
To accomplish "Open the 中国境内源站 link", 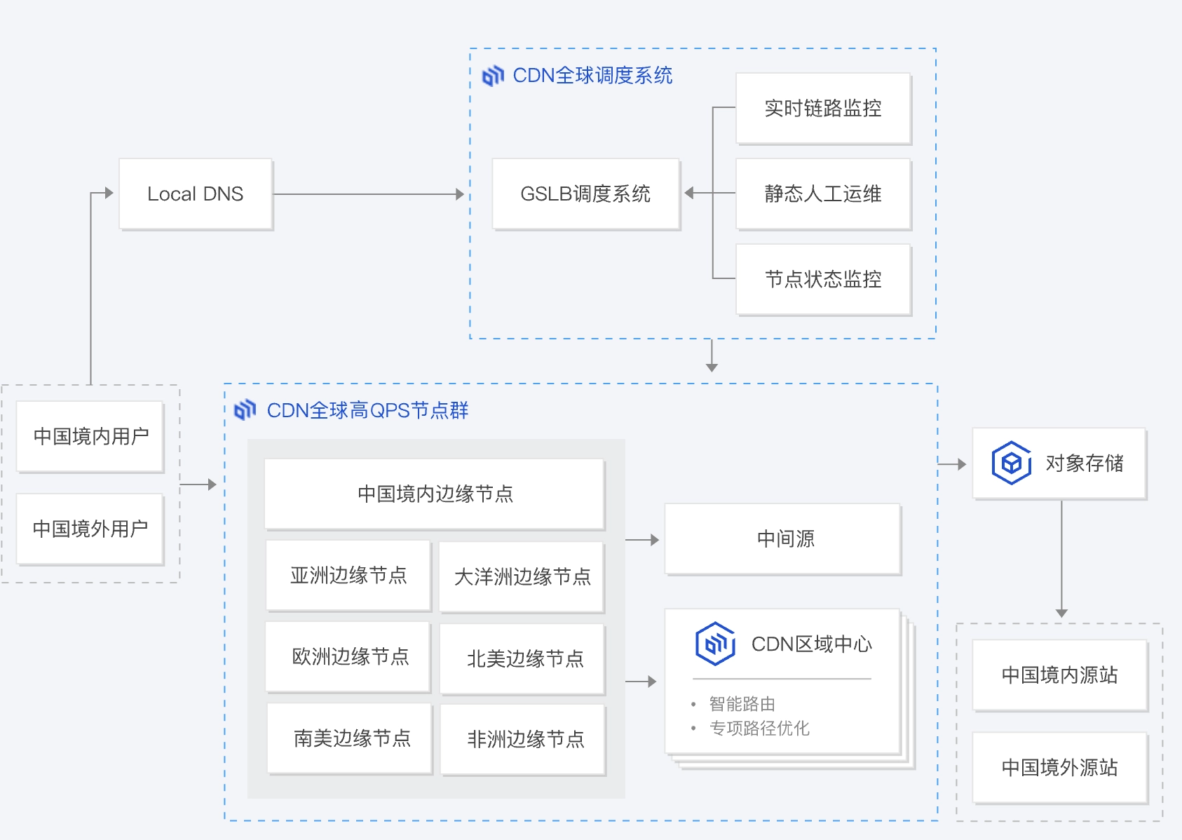I will [x=1059, y=675].
